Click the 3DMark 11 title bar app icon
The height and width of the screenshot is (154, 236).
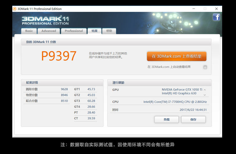tap(14, 9)
